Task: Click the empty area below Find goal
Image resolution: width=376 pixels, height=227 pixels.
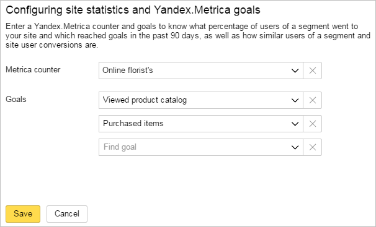Action: pyautogui.click(x=210, y=179)
